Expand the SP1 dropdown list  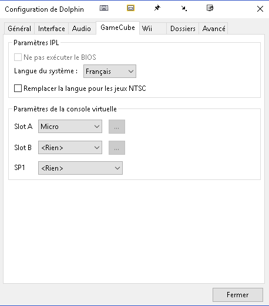pos(80,168)
